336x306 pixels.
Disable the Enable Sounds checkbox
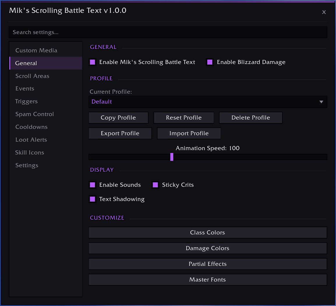pos(92,185)
